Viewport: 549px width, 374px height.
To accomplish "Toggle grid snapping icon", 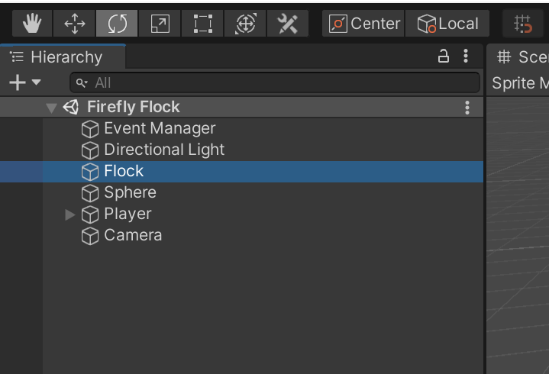I will pos(524,24).
